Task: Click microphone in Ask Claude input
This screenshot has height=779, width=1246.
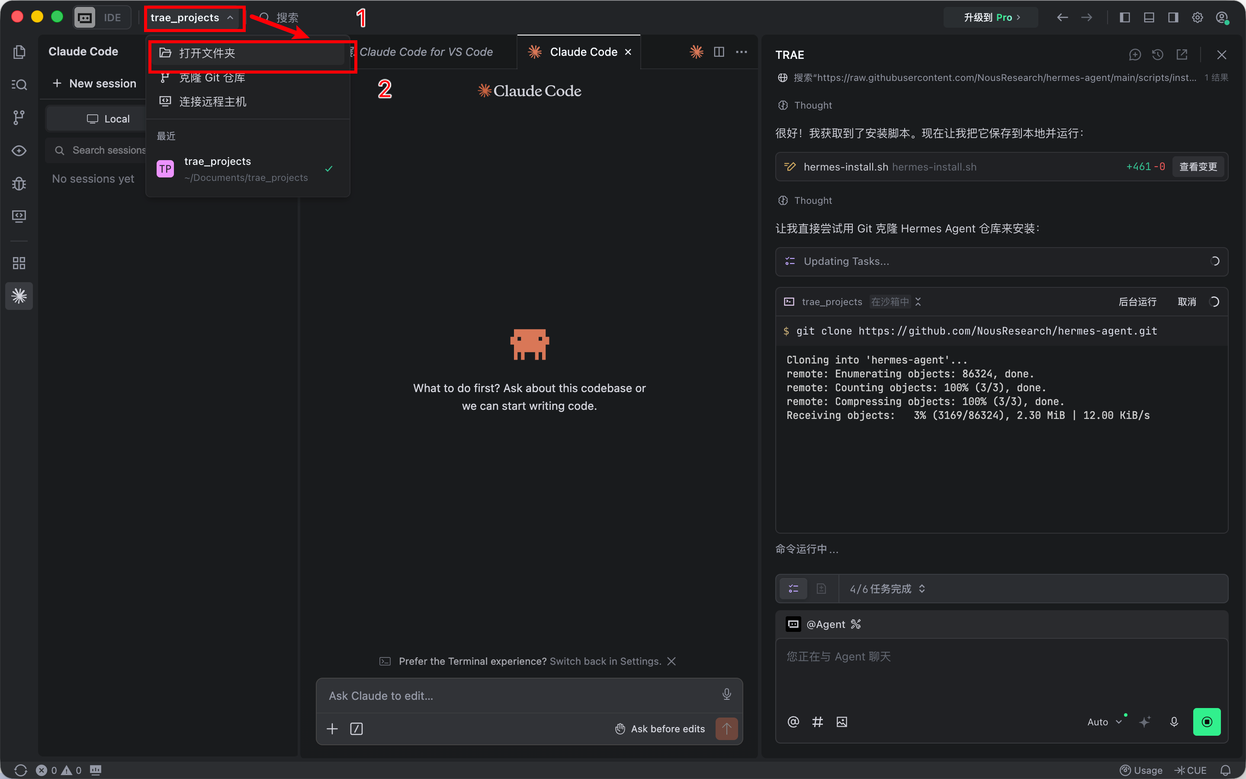Action: tap(726, 695)
